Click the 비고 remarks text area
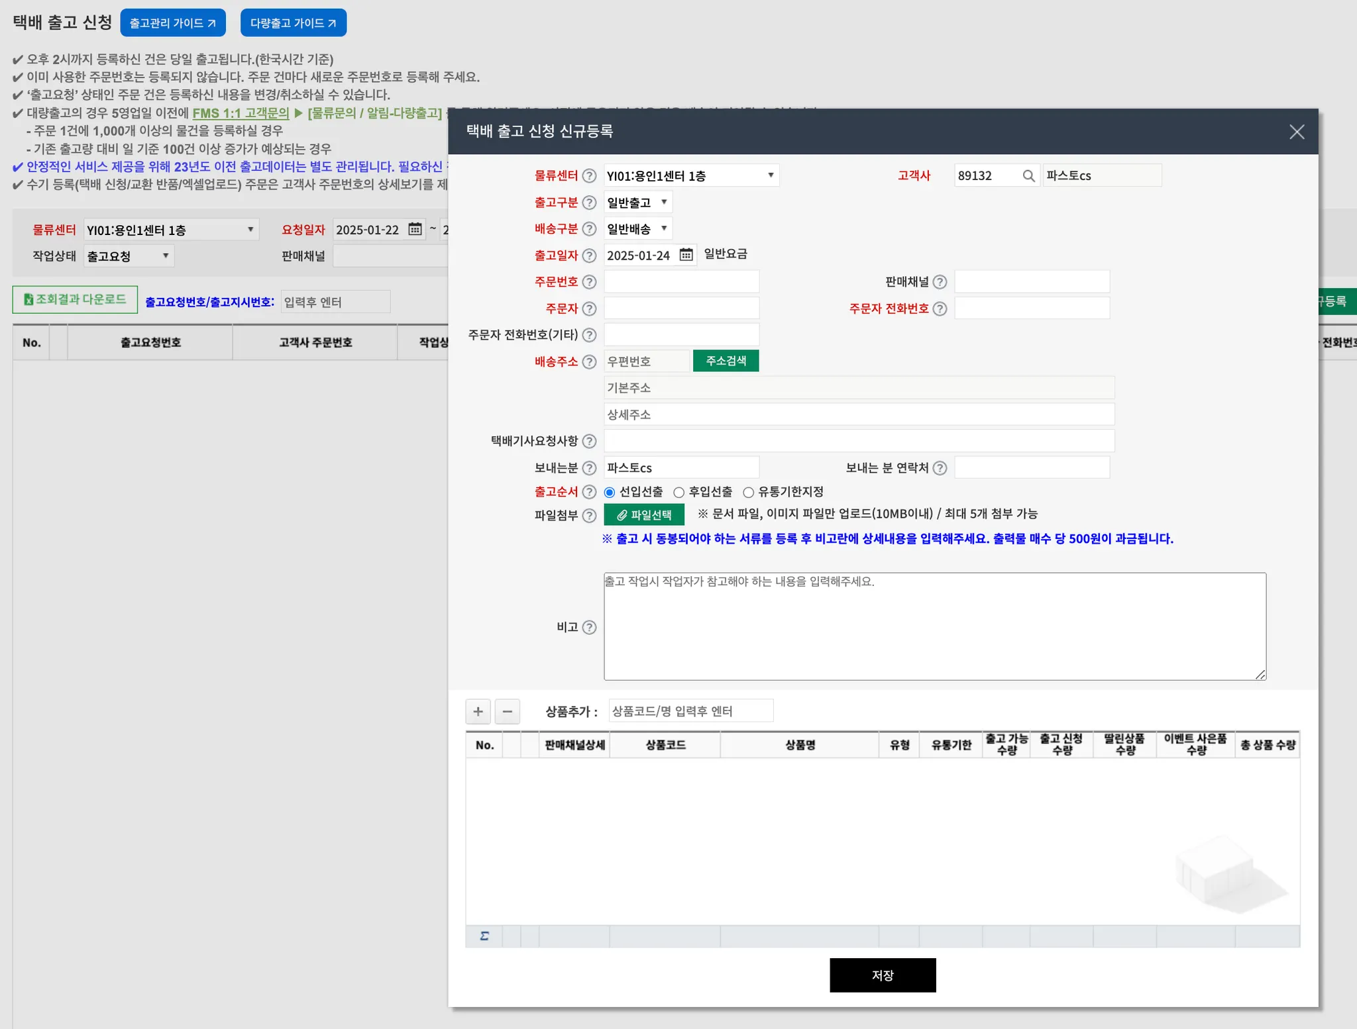 [x=934, y=626]
